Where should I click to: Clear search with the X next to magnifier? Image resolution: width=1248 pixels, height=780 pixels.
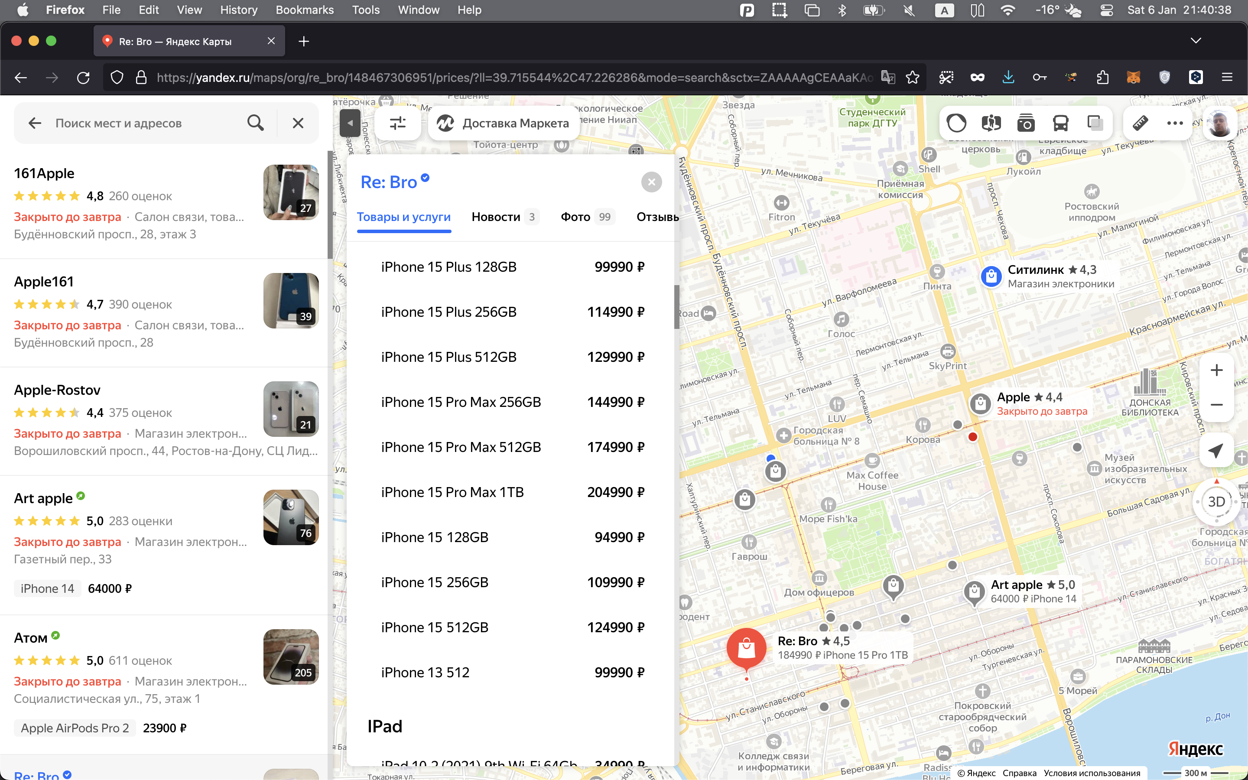pos(298,123)
